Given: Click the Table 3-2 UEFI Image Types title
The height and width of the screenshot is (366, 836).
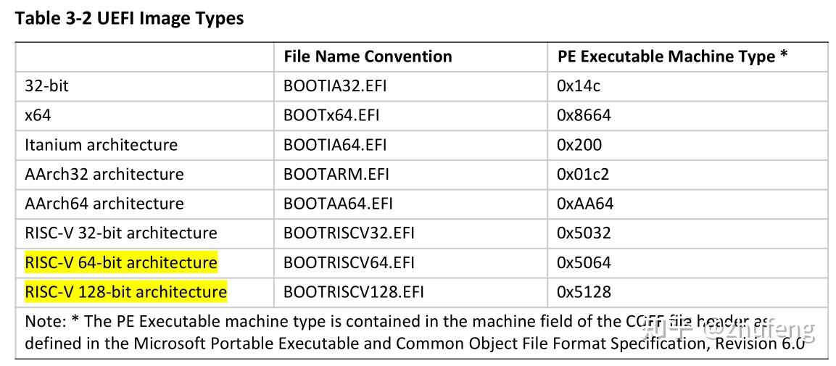Looking at the screenshot, I should (x=129, y=19).
